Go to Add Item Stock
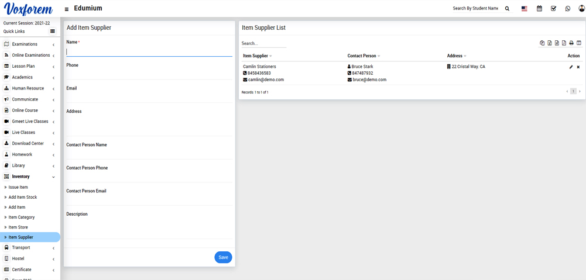Image resolution: width=586 pixels, height=280 pixels. 23,198
